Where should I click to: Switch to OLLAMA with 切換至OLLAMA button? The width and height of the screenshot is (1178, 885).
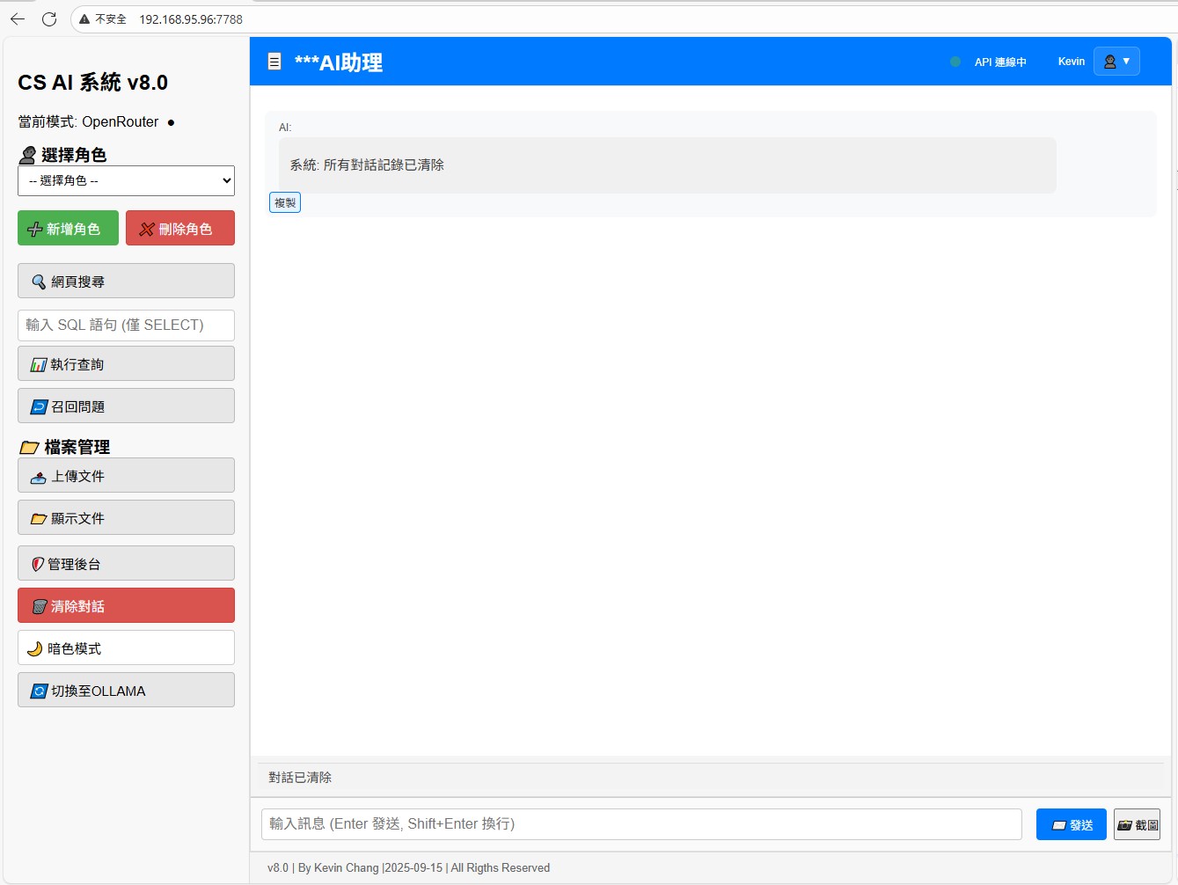(126, 690)
